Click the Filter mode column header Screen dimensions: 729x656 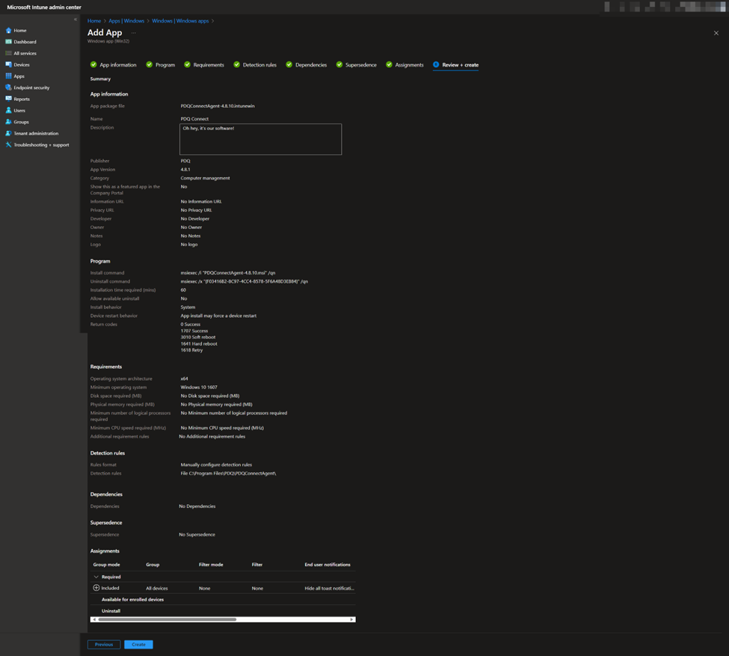pos(211,565)
